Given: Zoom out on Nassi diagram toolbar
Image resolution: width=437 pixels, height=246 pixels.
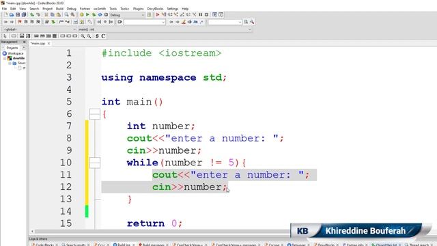Looking at the screenshot, I should (89, 36).
